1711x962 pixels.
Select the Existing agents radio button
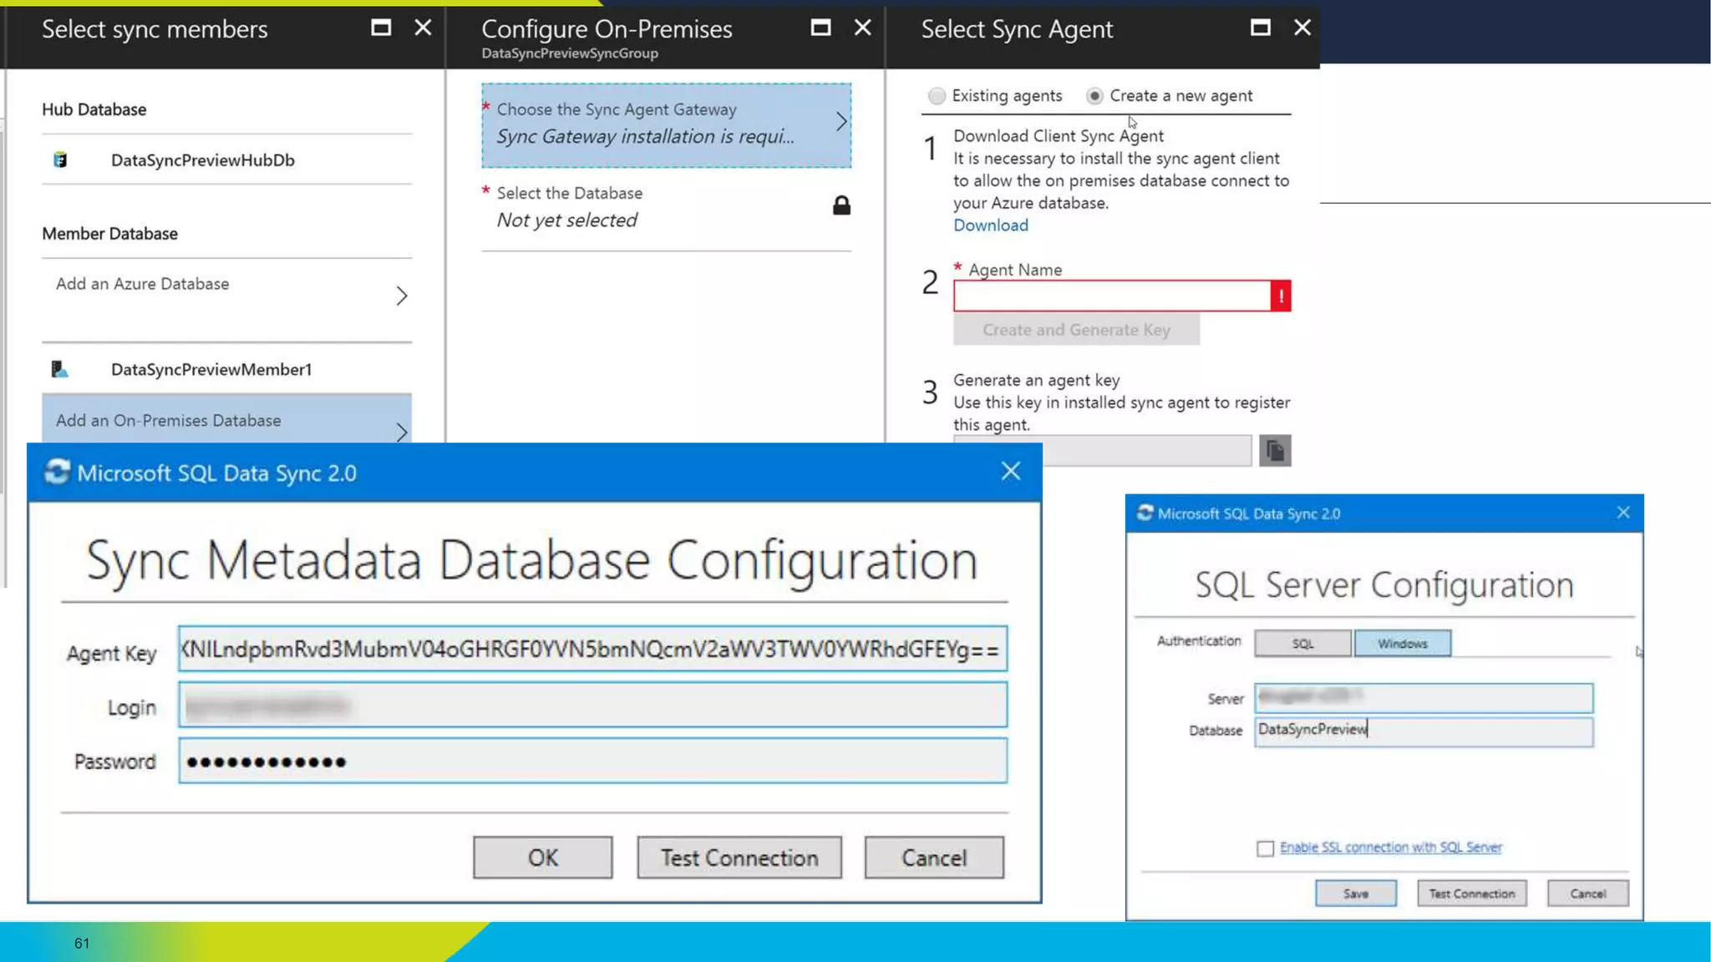click(x=937, y=96)
